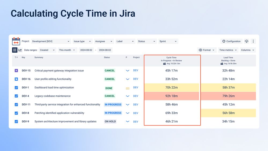The height and width of the screenshot is (151, 268).
Task: Click the Time in Status calendar logo icon
Action: pos(16,41)
